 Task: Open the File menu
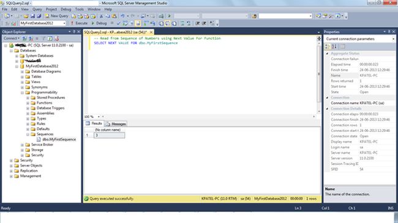point(4,9)
